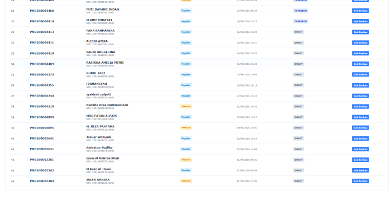Click Cek Berkas in NURUL AINI row
The height and width of the screenshot is (201, 391).
[x=360, y=75]
